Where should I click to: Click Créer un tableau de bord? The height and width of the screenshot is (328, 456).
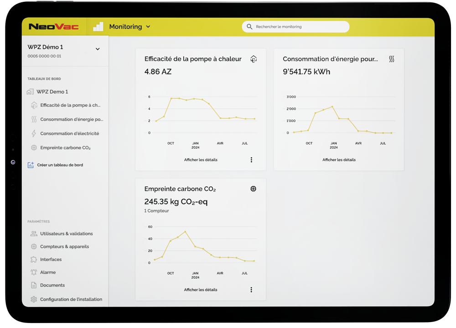click(x=60, y=165)
